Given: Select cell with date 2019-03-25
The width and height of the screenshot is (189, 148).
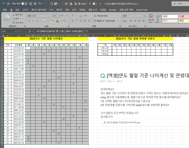Looking at the screenshot, I should 18,48.
